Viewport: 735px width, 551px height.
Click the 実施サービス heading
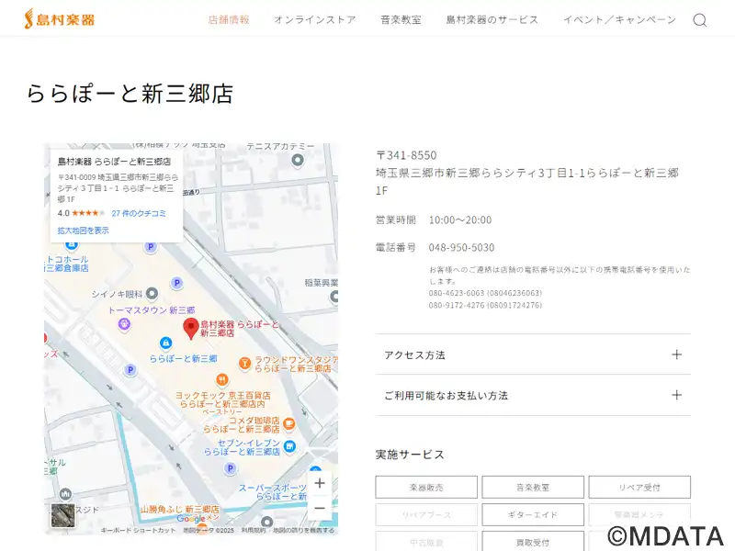410,455
